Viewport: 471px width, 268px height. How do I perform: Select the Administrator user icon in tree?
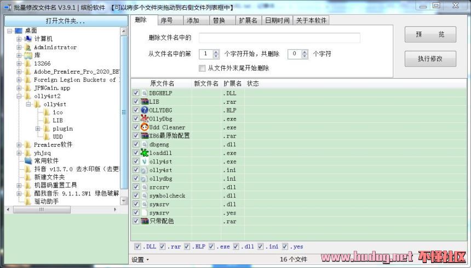28,47
